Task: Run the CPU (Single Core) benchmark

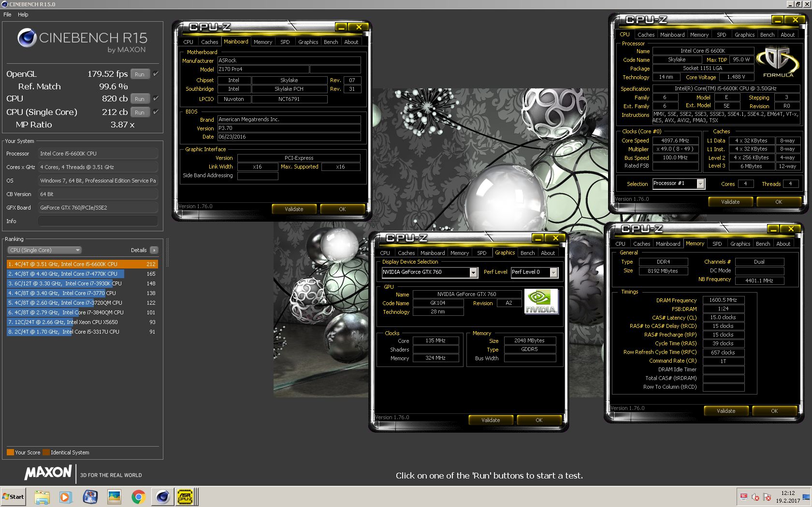Action: (x=140, y=112)
